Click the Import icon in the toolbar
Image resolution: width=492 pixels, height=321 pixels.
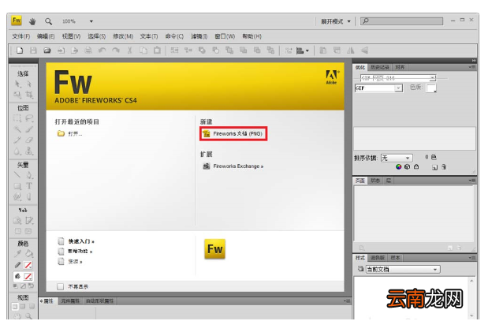61,50
